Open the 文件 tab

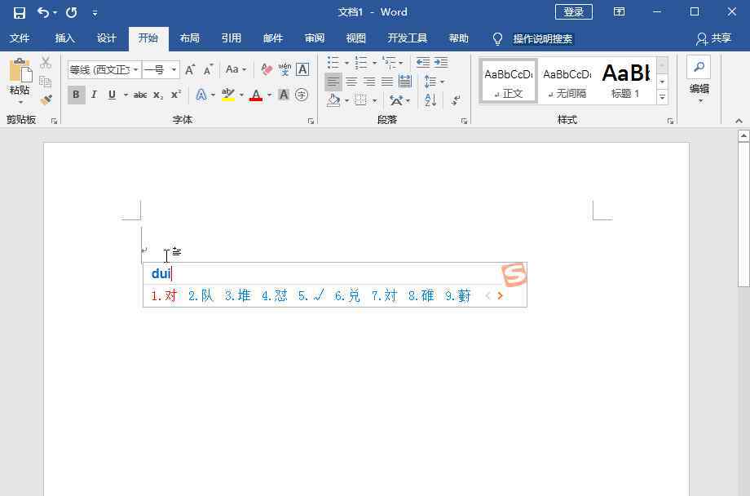point(20,38)
